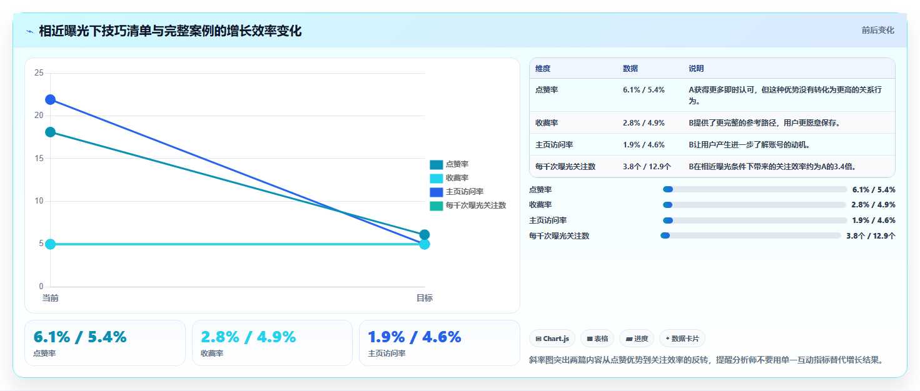Screen dimensions: 920x391
Task: Select the 表格 chip
Action: click(597, 339)
